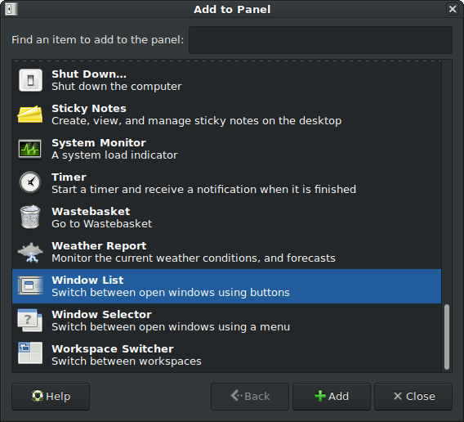This screenshot has width=464, height=422.
Task: Click the Wastebasket trash can icon
Action: tap(30, 218)
